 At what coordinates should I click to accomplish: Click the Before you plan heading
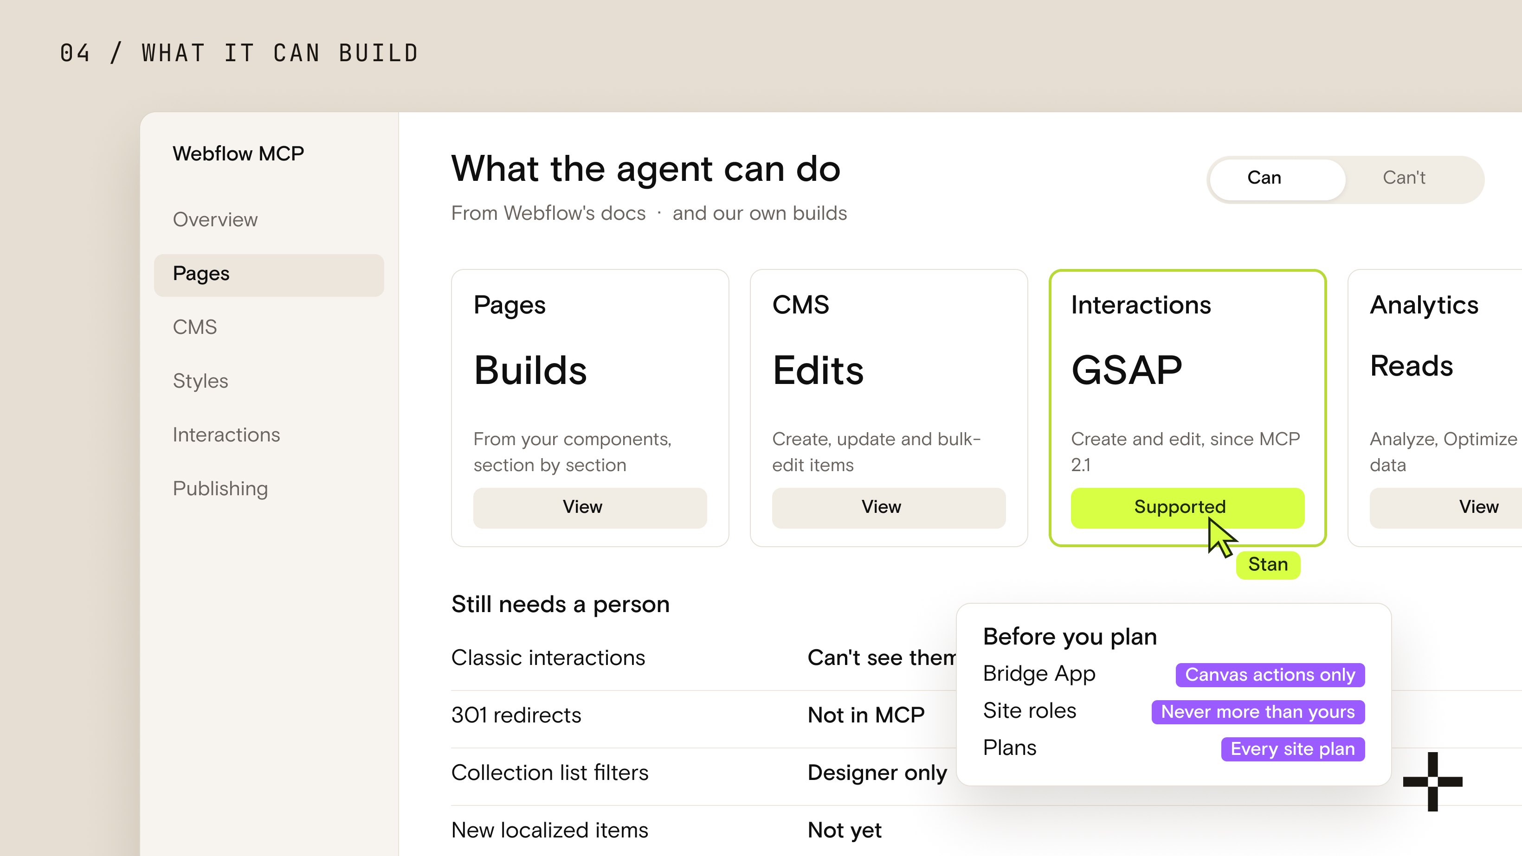(1070, 637)
